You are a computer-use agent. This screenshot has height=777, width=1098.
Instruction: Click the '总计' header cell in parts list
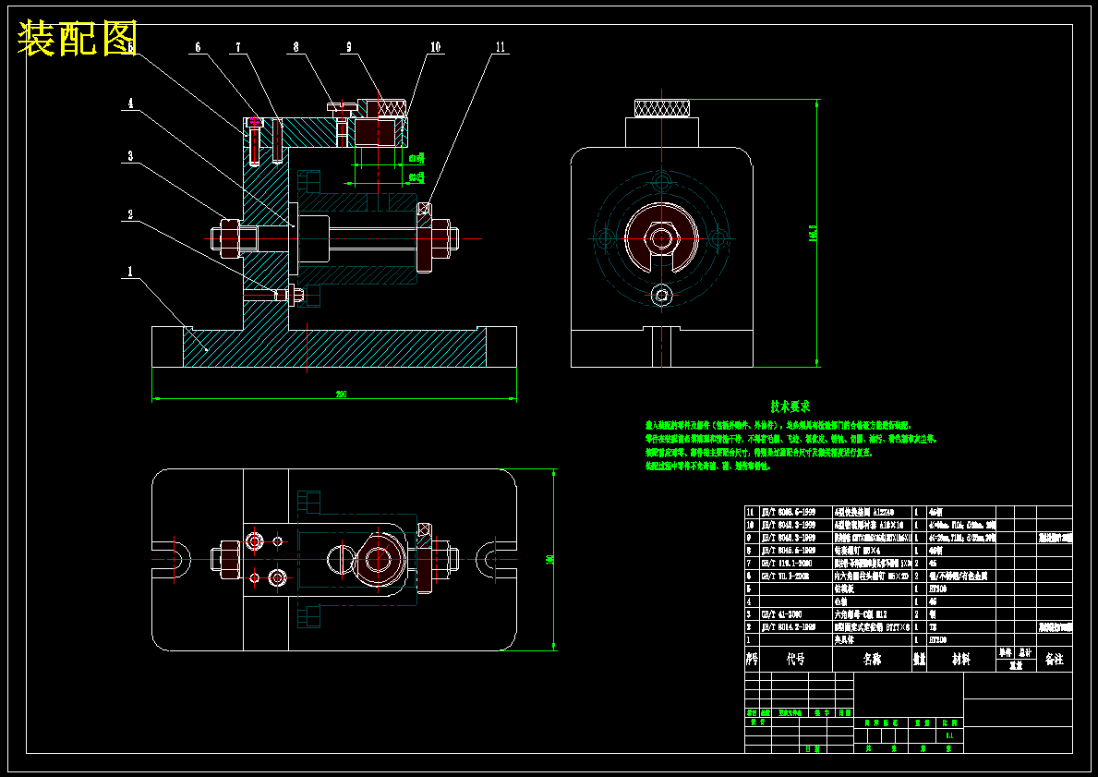tap(1026, 653)
